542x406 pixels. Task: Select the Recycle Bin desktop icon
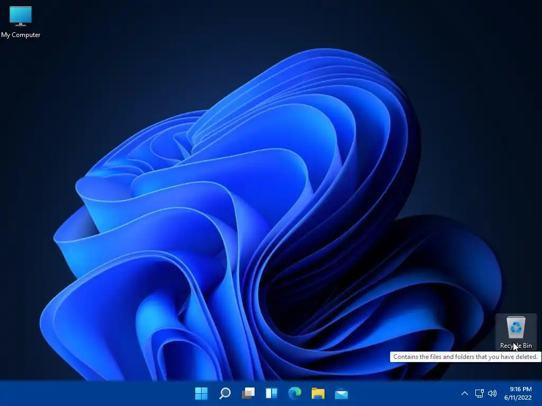(516, 332)
